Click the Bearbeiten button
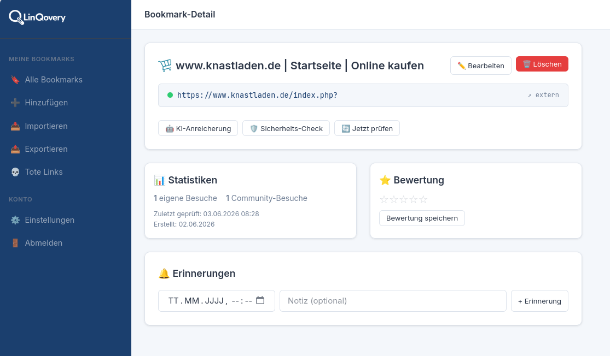This screenshot has height=356, width=610. click(x=480, y=66)
